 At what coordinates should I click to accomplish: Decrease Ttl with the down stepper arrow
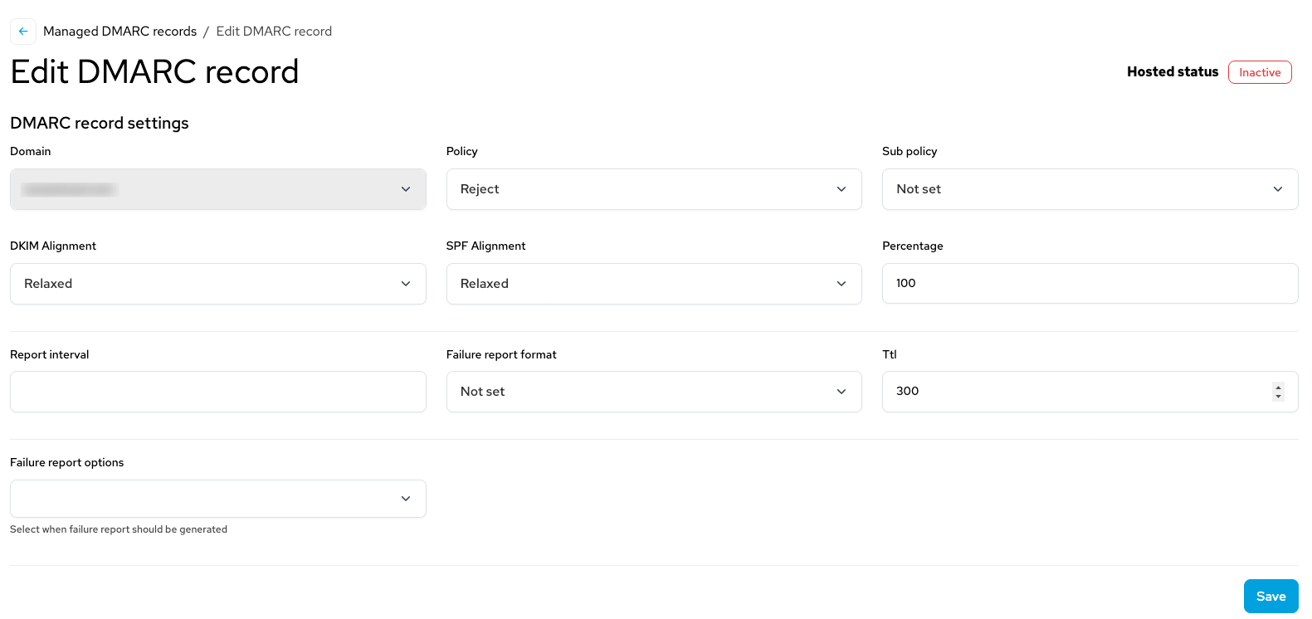coord(1278,397)
